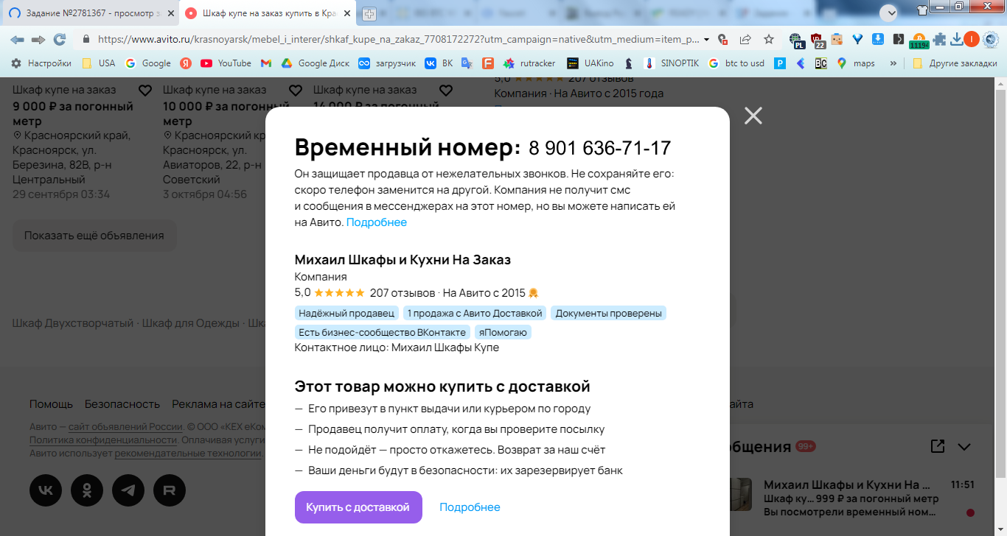1007x536 pixels.
Task: Click the address bar URL field
Action: (x=398, y=39)
